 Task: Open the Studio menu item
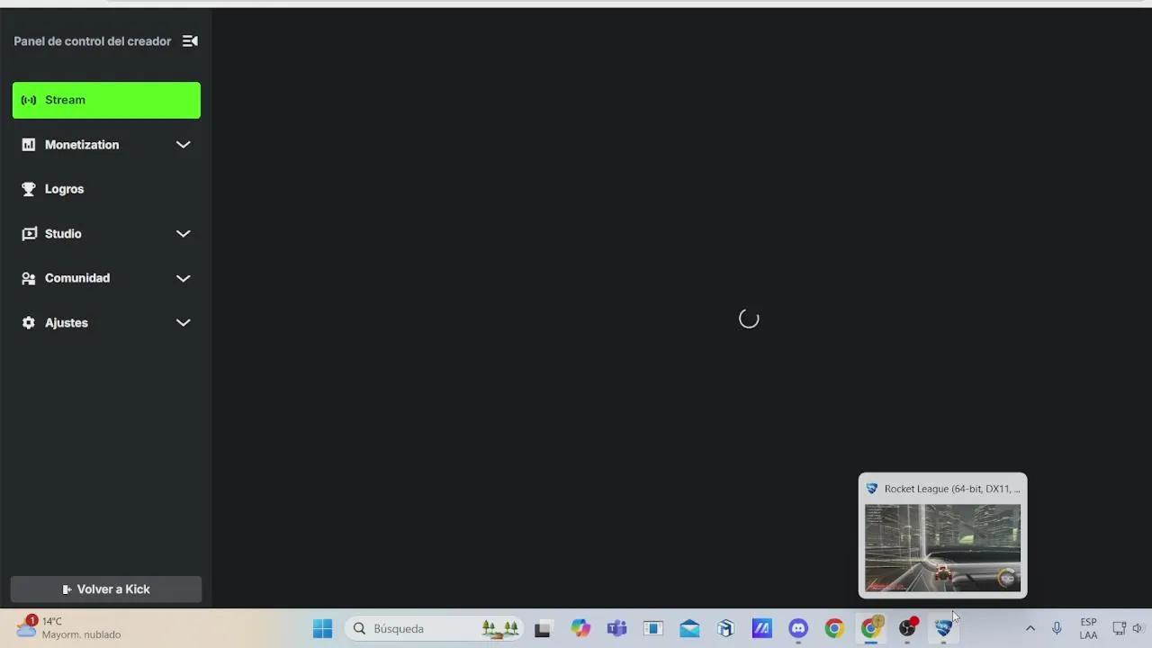tap(106, 233)
